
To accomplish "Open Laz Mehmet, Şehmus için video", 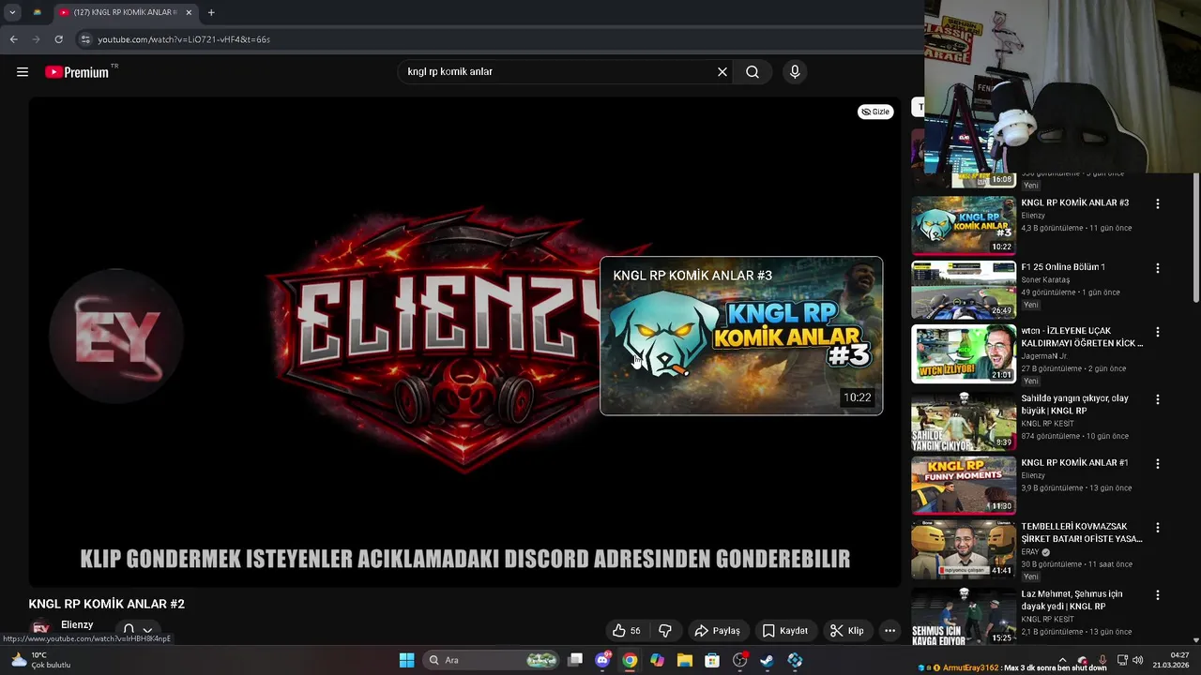I will coord(964,616).
